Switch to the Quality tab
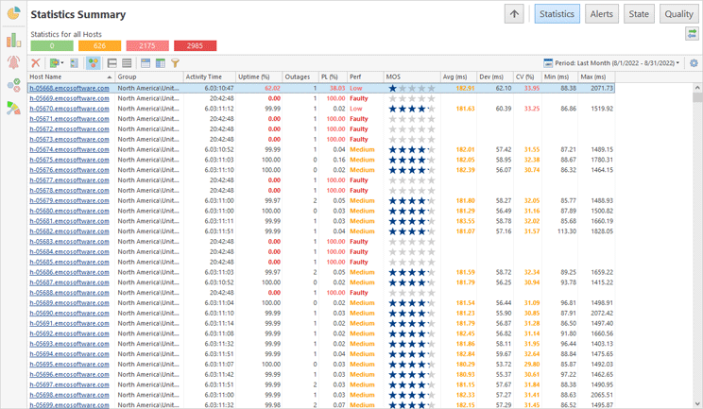This screenshot has height=409, width=703. pos(678,14)
